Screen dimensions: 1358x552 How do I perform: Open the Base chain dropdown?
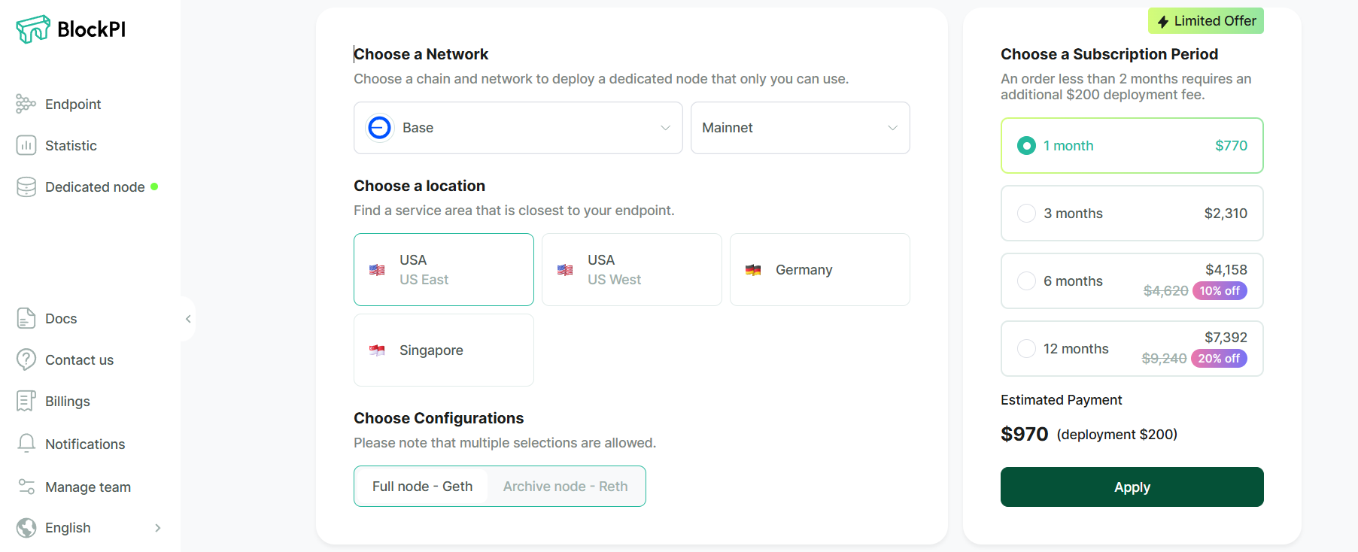(x=518, y=128)
